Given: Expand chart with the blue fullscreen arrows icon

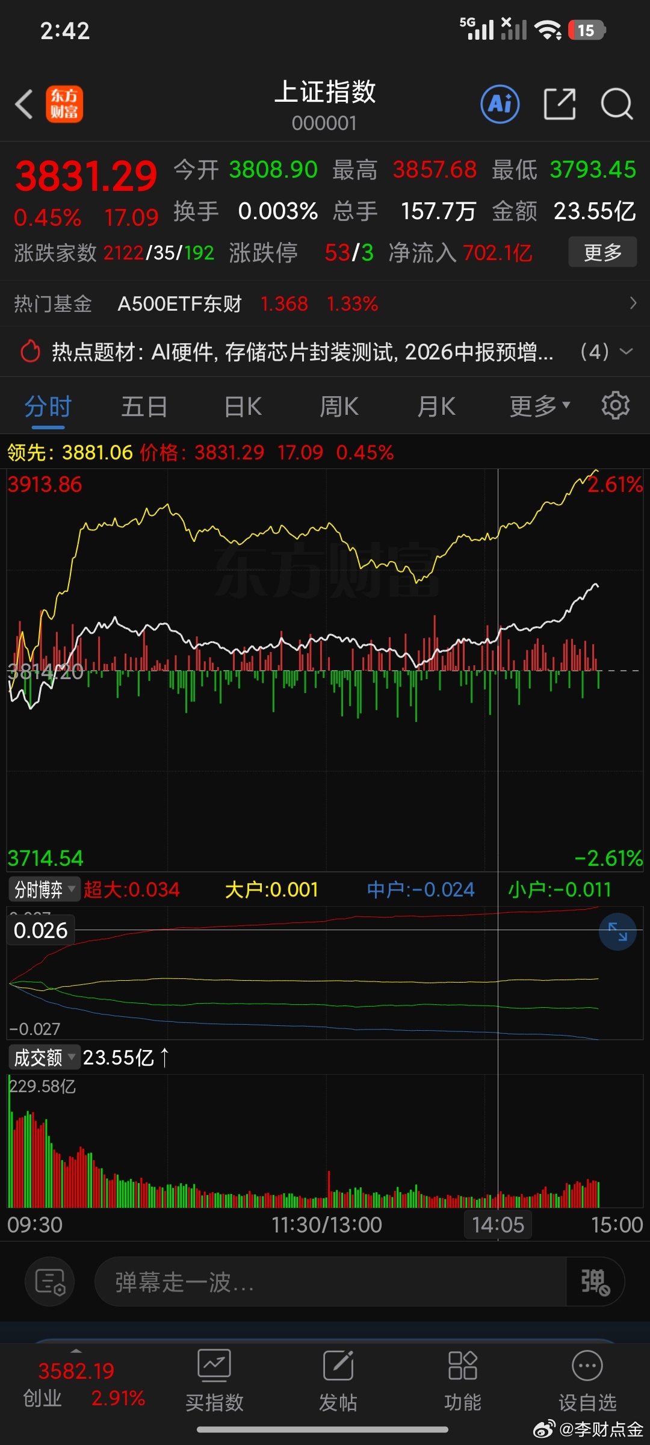Looking at the screenshot, I should [x=617, y=931].
